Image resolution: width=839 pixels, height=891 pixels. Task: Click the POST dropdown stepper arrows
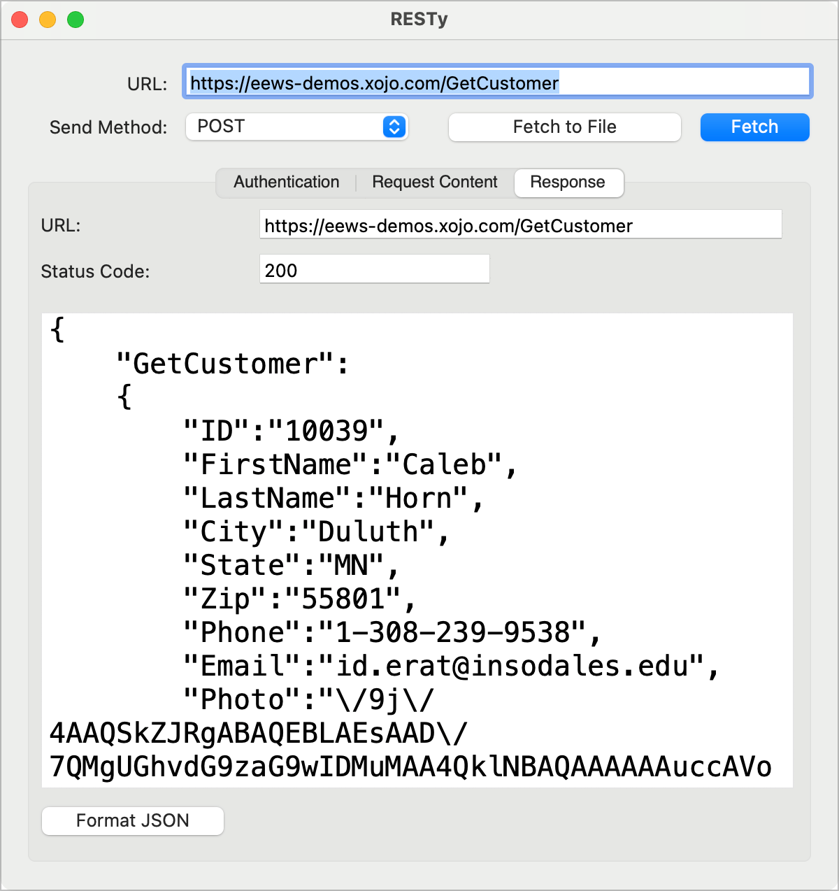(x=394, y=127)
